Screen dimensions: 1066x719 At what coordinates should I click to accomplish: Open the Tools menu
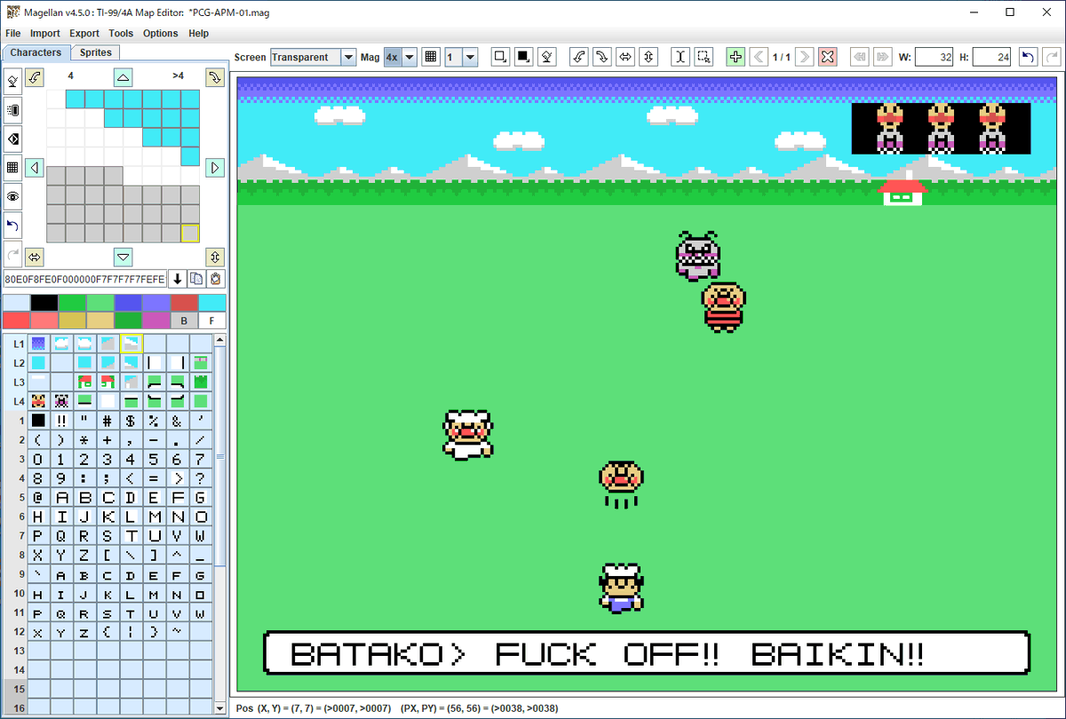pyautogui.click(x=121, y=33)
